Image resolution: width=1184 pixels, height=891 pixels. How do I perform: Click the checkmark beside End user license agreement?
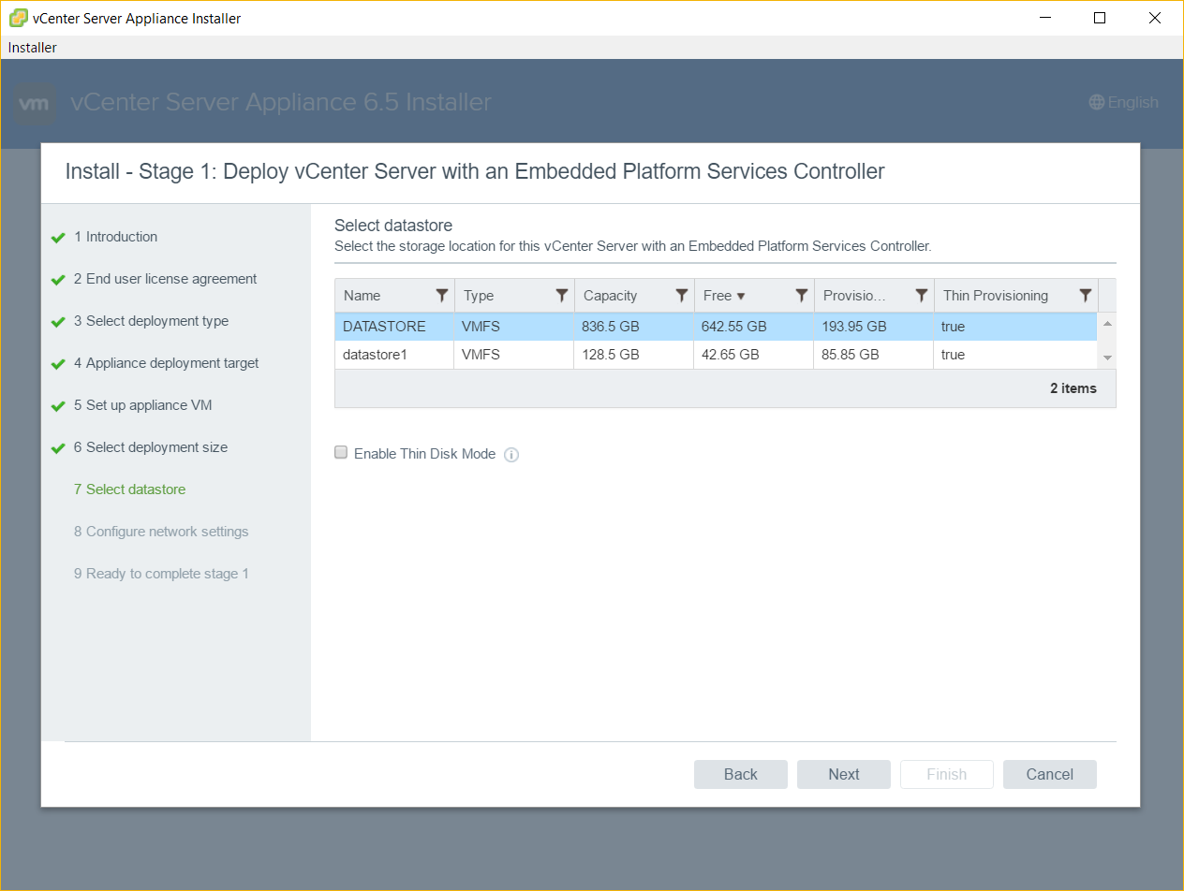click(58, 280)
